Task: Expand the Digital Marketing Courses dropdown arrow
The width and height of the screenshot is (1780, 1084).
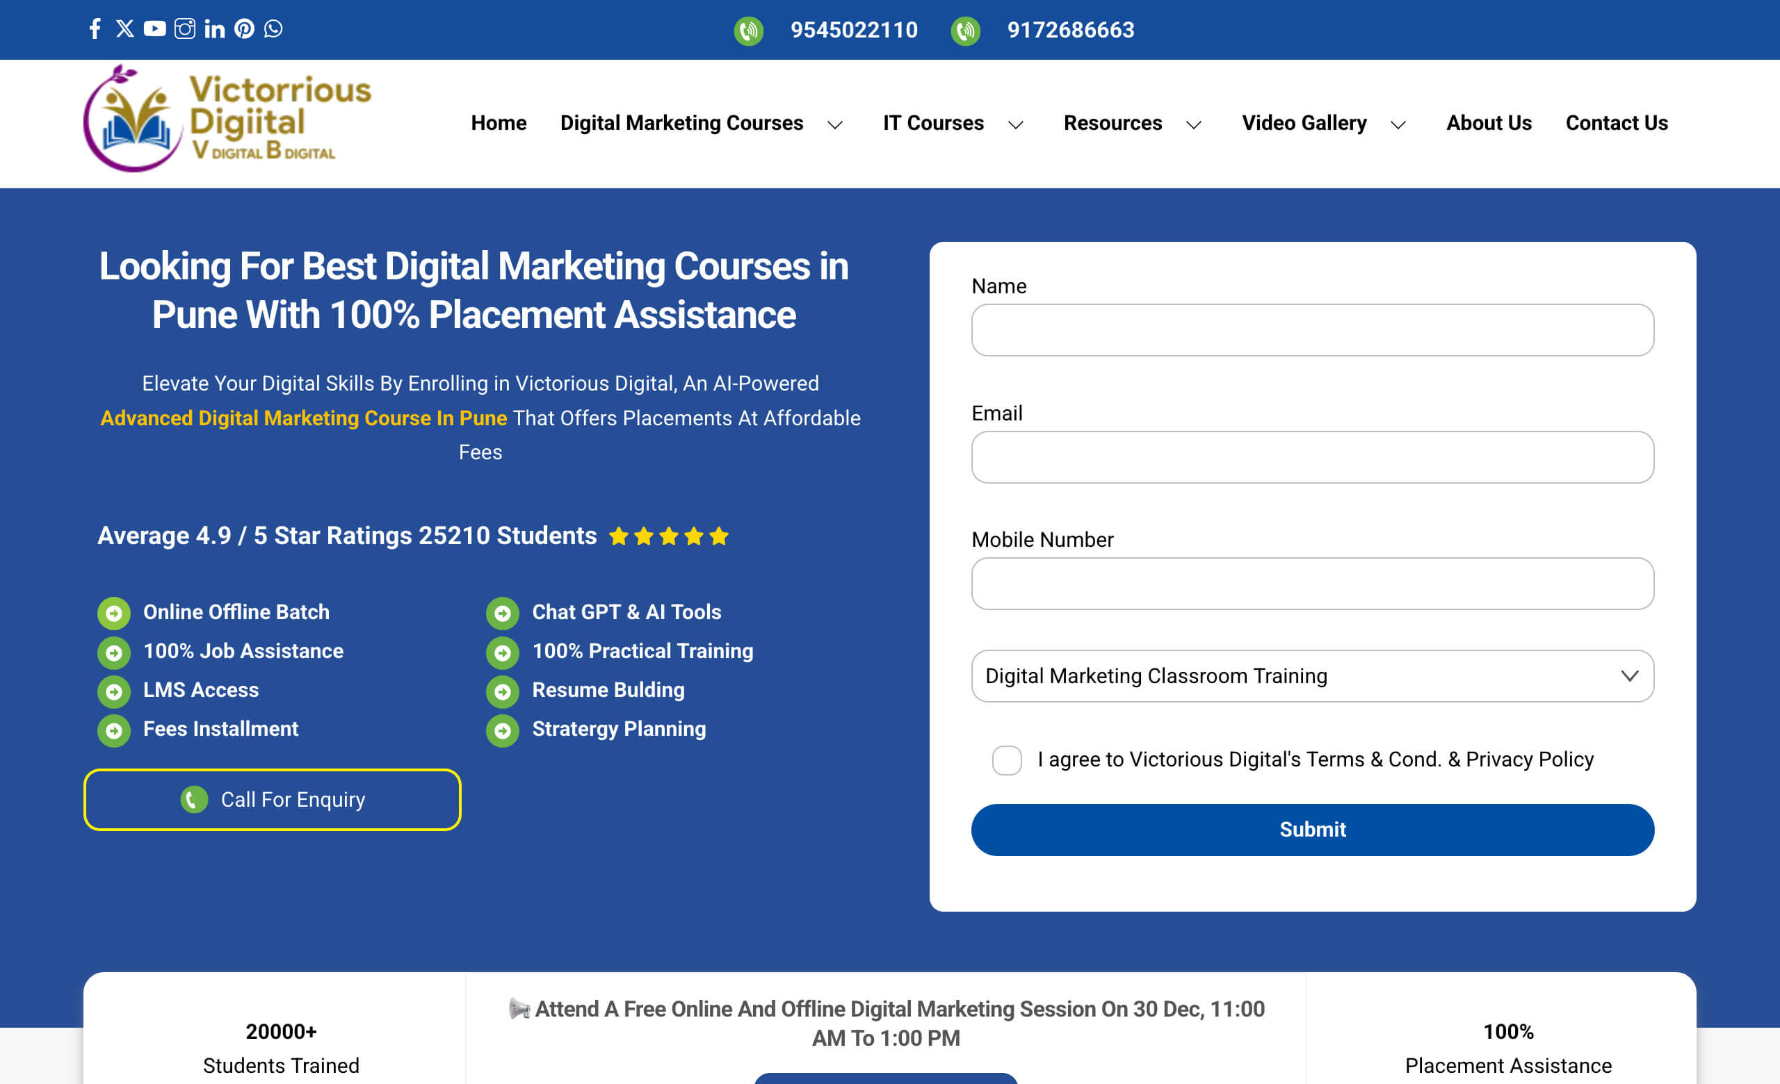Action: click(x=835, y=125)
